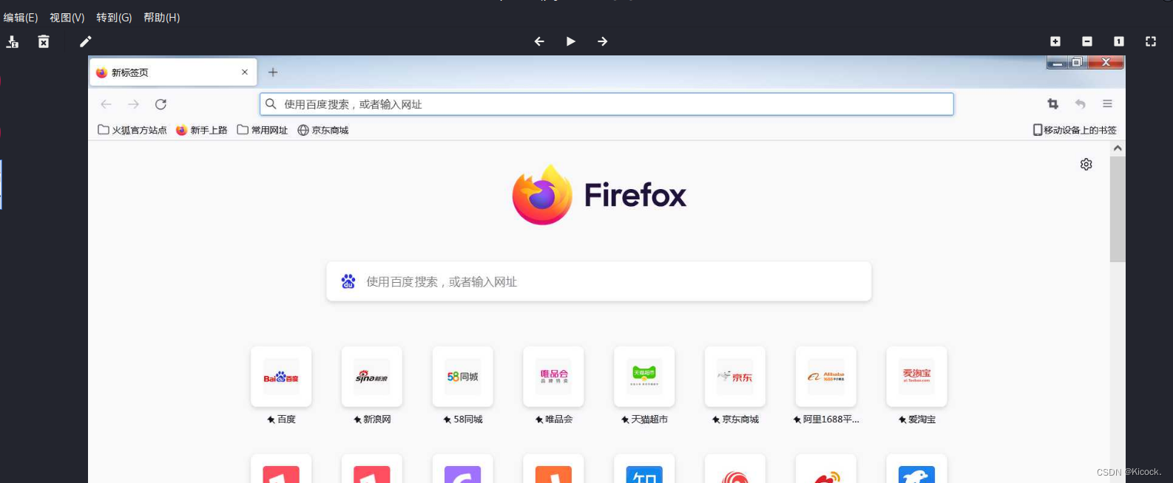The image size is (1173, 483).
Task: Open the Firefox hamburger menu
Action: click(x=1107, y=104)
